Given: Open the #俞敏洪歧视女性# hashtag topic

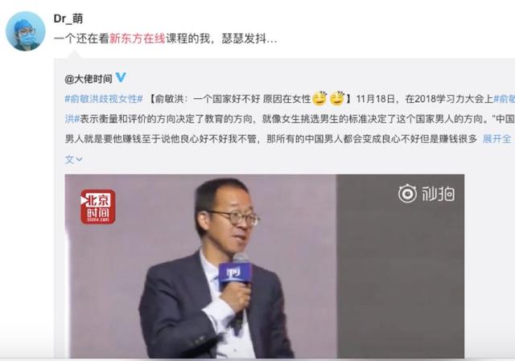Looking at the screenshot, I should (104, 99).
